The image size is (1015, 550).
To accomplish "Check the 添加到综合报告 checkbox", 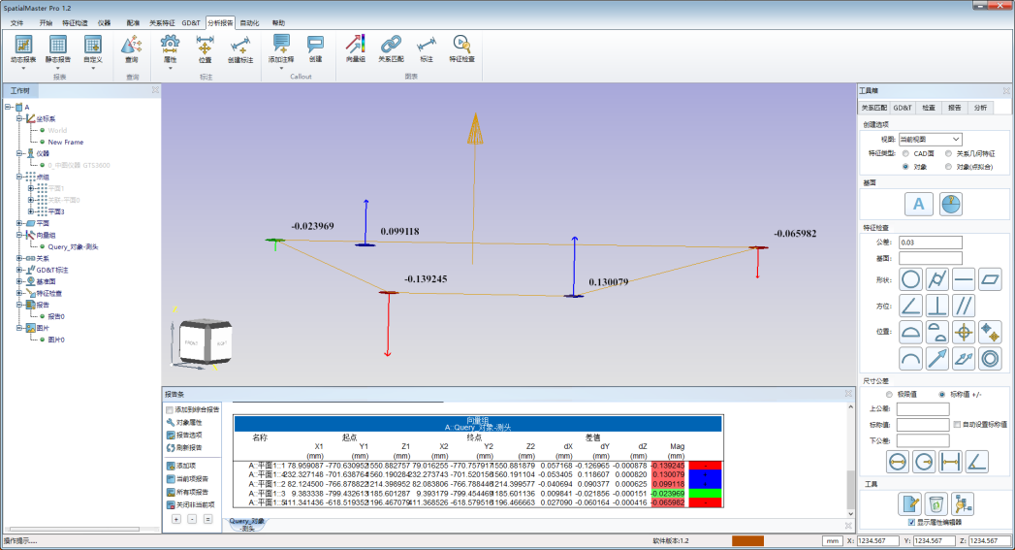I will [x=171, y=410].
